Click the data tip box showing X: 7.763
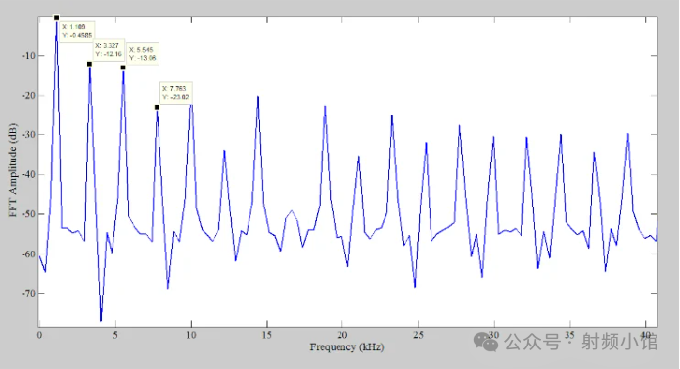The height and width of the screenshot is (369, 680). [x=176, y=92]
